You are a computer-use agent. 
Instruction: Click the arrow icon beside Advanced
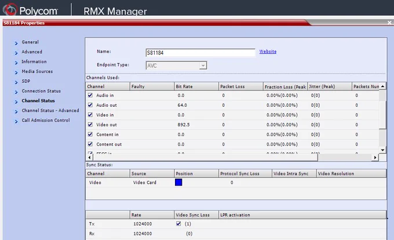pos(16,53)
